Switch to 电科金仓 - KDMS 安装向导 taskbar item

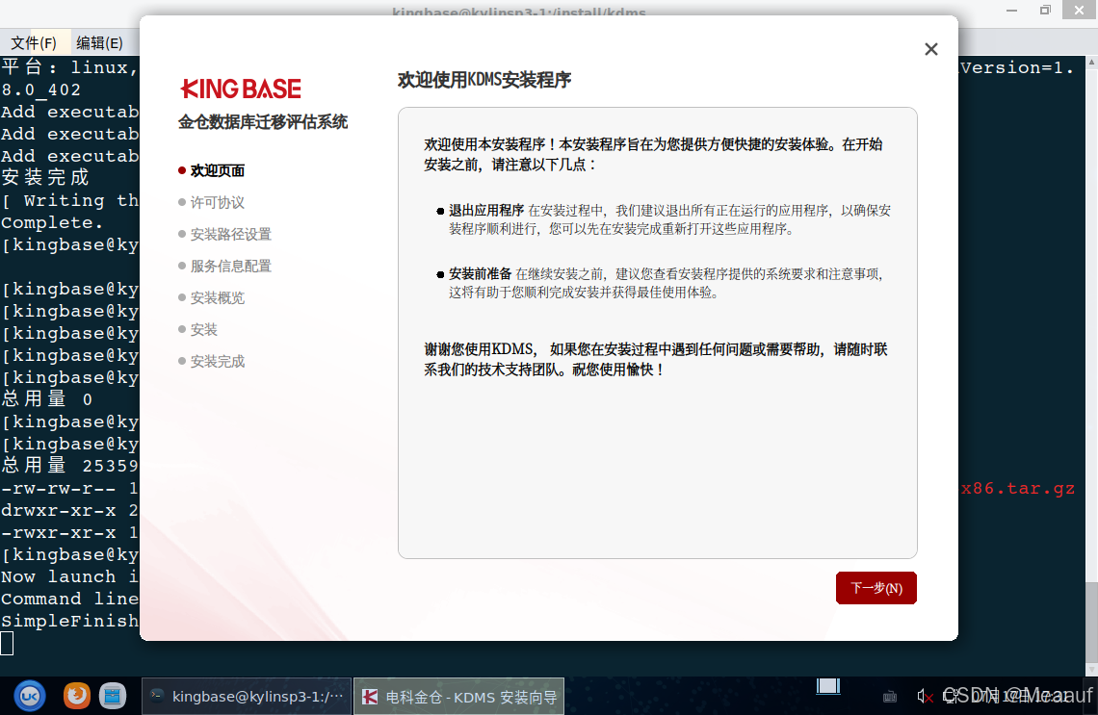click(x=458, y=697)
